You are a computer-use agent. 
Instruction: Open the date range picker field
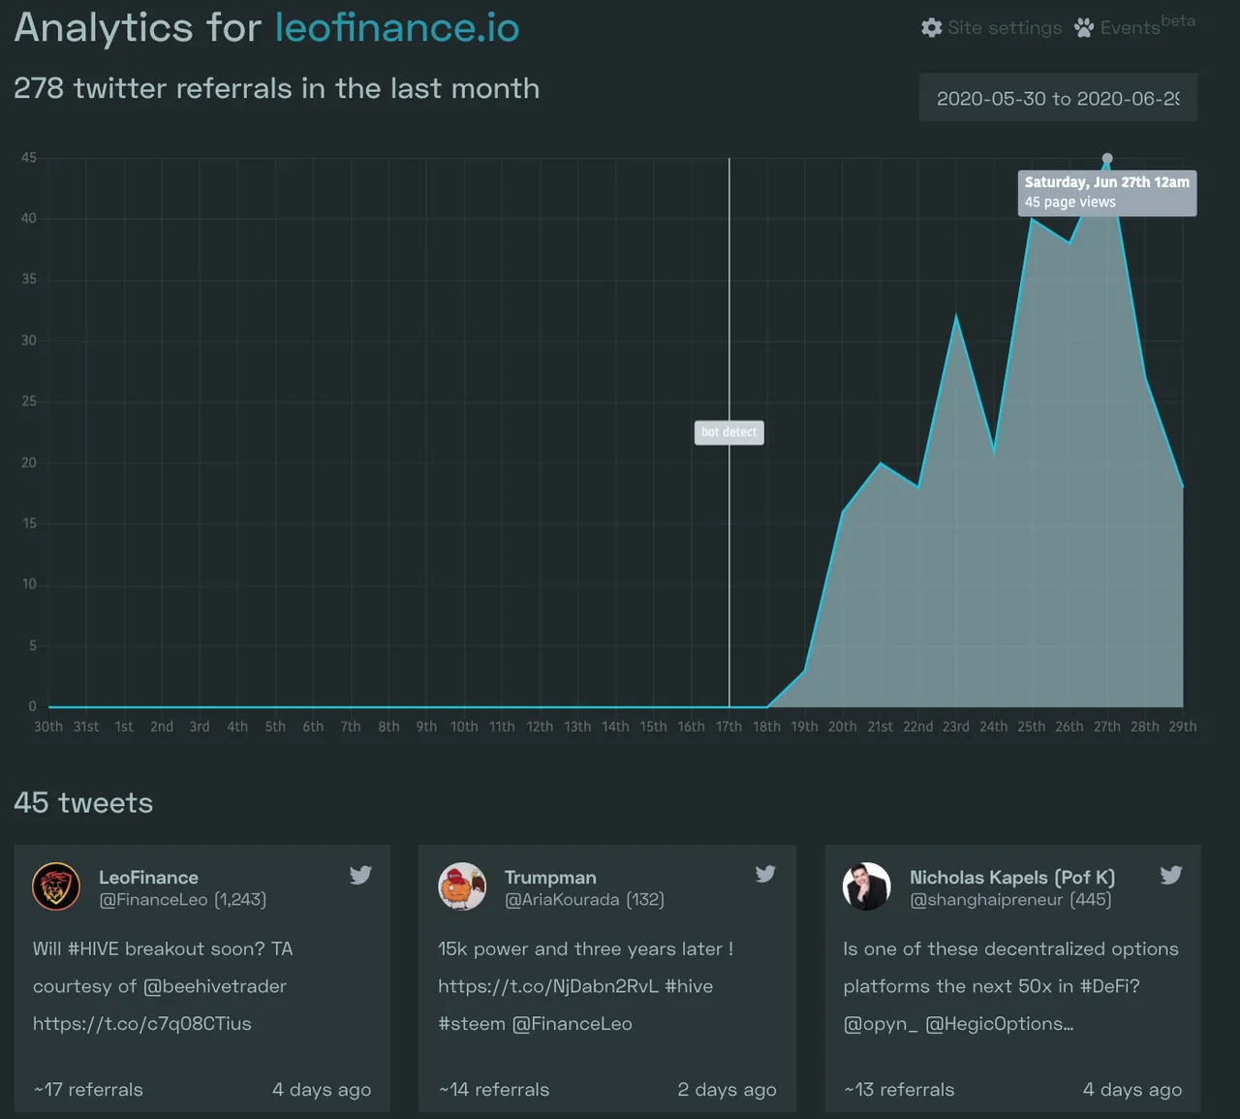[1058, 98]
